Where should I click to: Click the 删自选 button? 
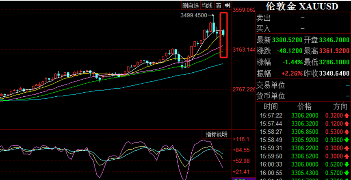coord(191,6)
